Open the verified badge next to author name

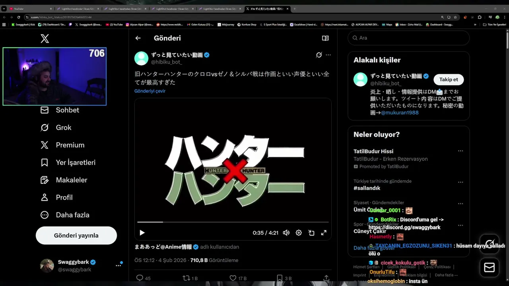pos(207,55)
